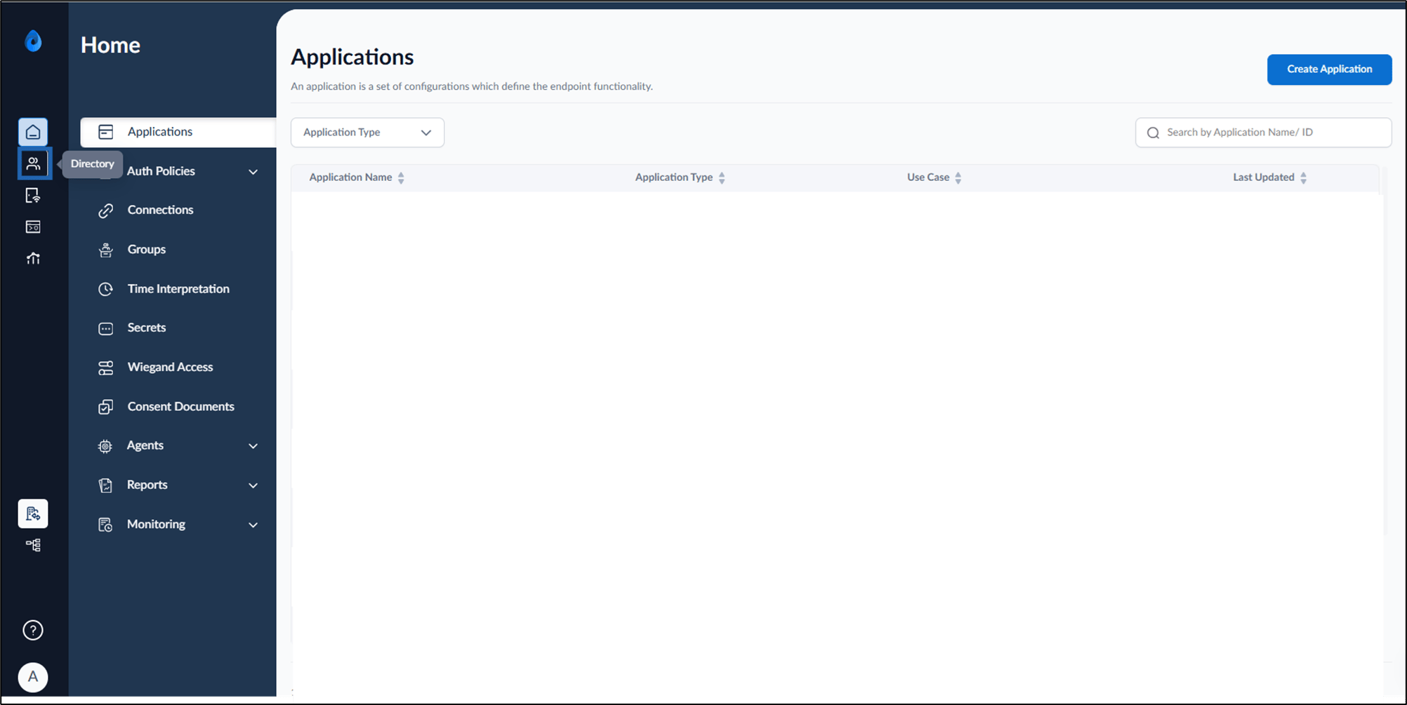
Task: Click the Wiegand Access icon
Action: point(106,368)
